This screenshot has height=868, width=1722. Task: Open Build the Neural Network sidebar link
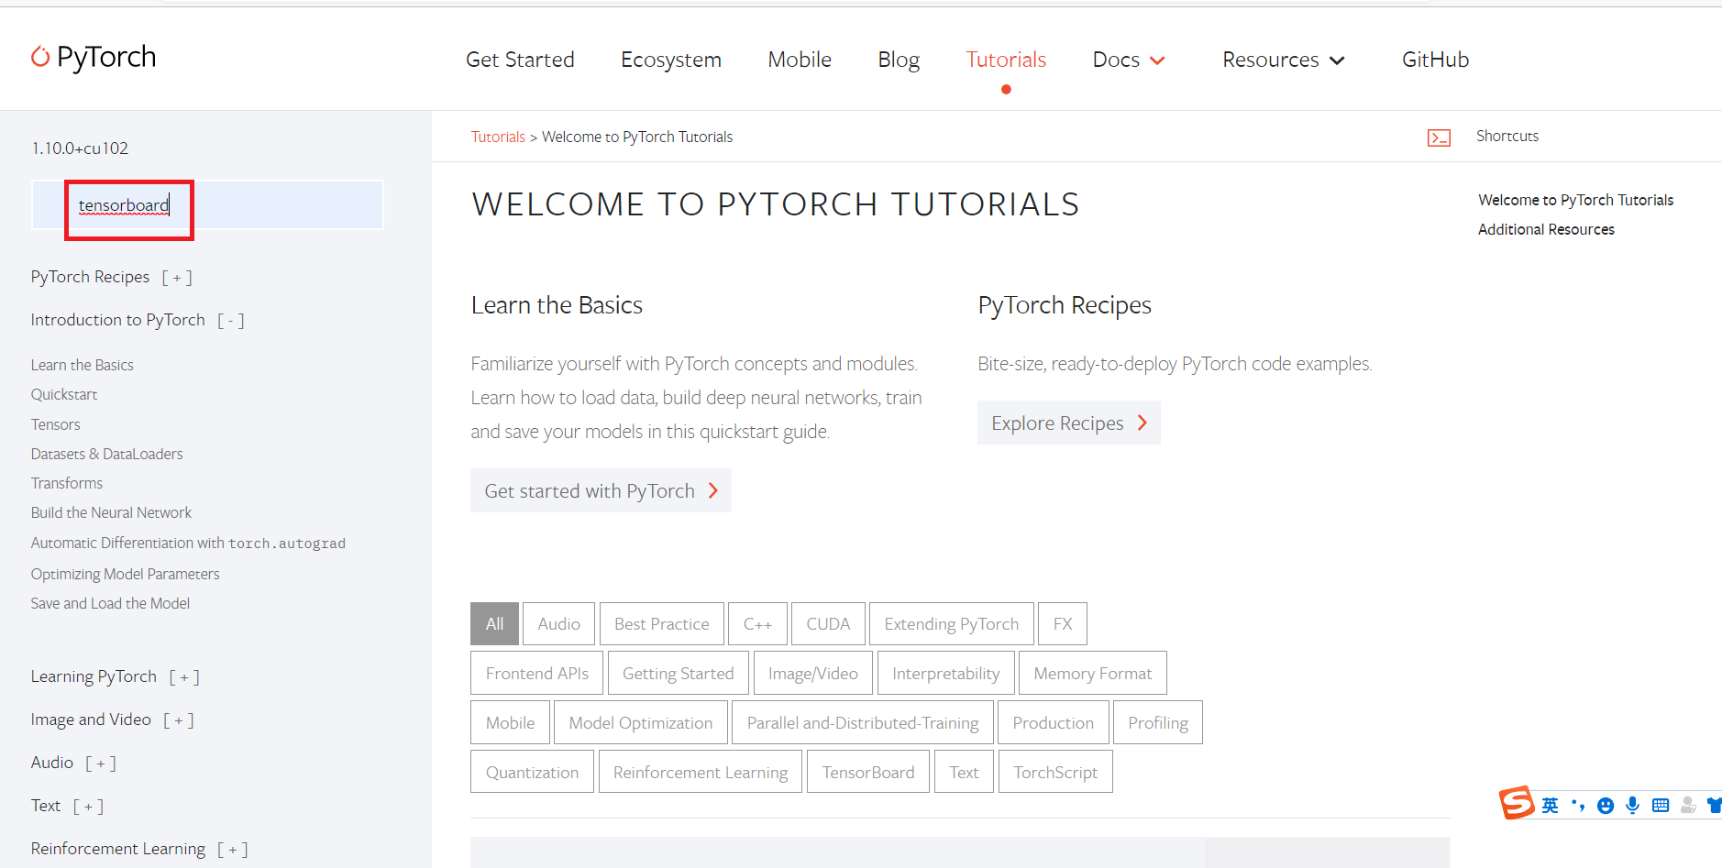tap(112, 512)
